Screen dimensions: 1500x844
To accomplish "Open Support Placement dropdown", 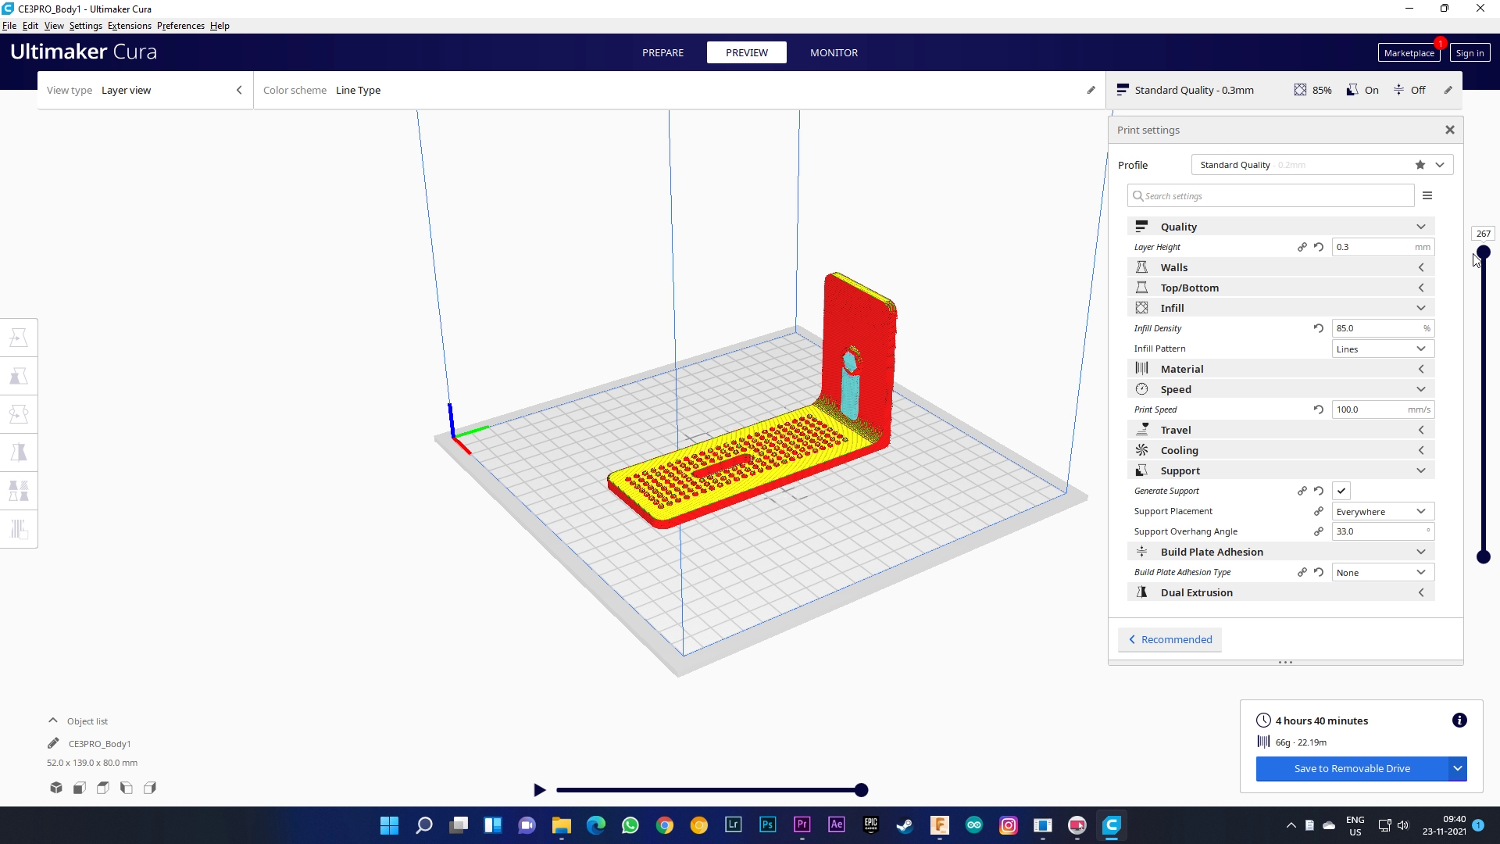I will coord(1382,511).
